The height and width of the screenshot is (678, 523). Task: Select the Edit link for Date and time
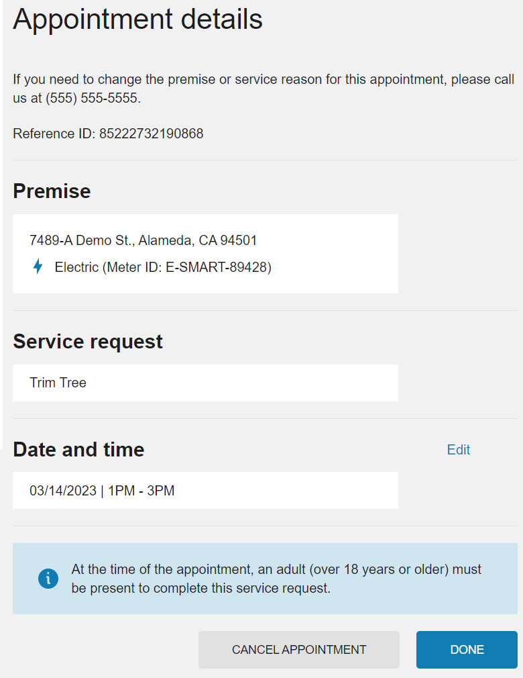458,450
